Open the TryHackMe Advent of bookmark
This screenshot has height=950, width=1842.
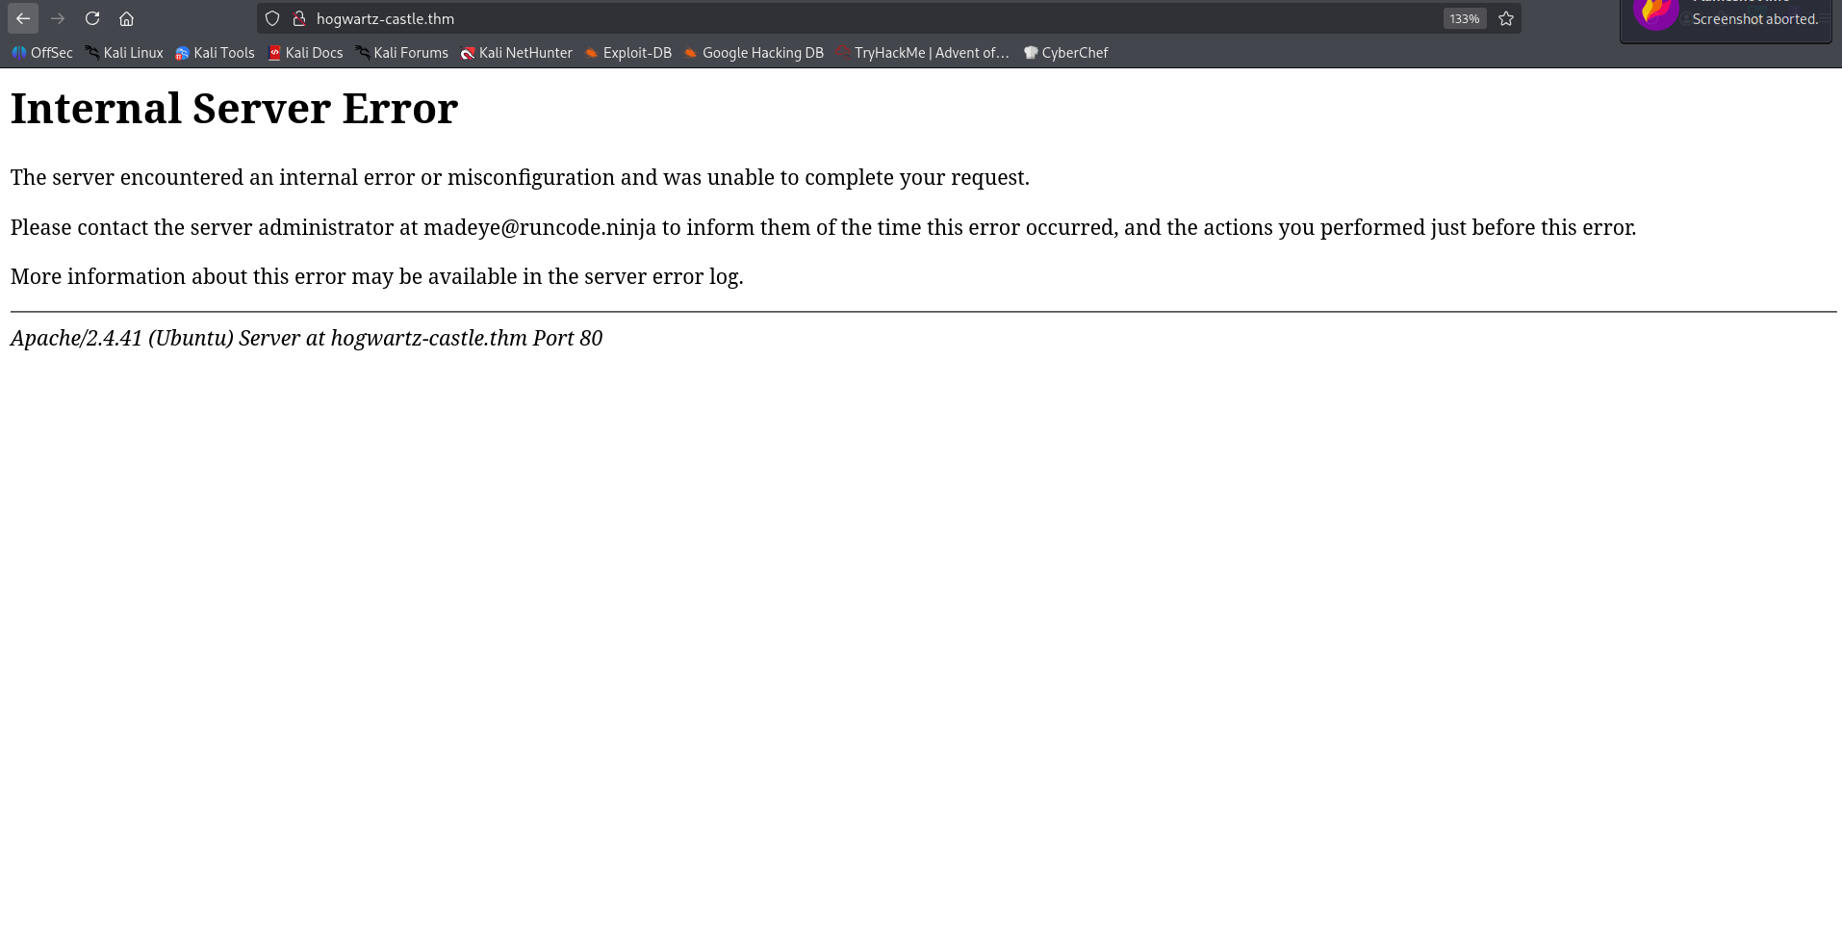[922, 53]
